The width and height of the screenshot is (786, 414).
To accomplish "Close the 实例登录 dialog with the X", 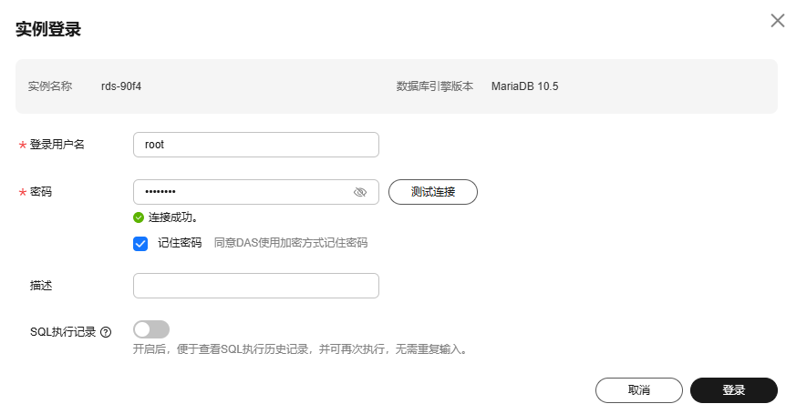I will click(778, 21).
